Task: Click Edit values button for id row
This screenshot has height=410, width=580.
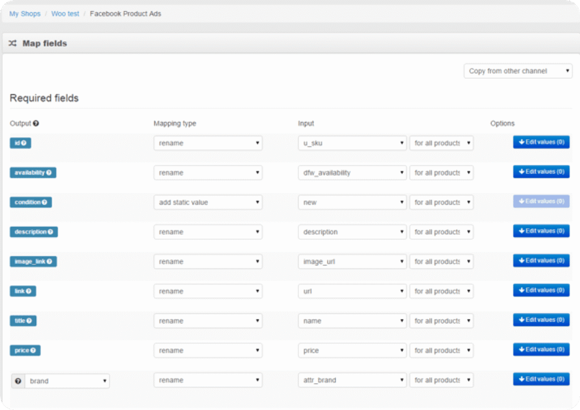Action: pos(541,142)
